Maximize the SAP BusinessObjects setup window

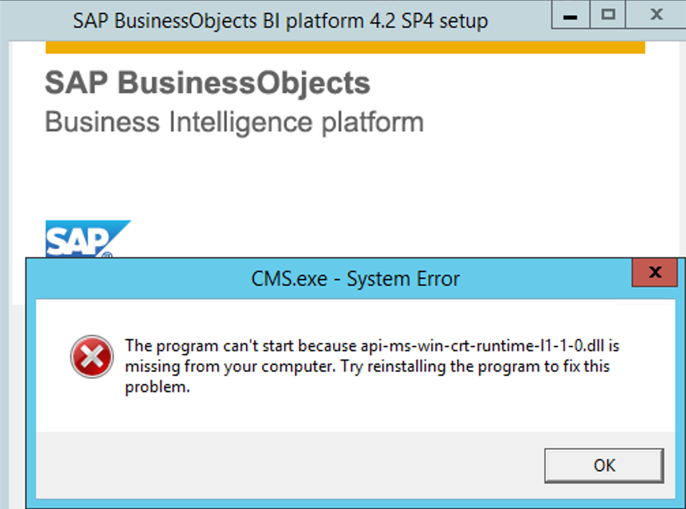coord(608,15)
